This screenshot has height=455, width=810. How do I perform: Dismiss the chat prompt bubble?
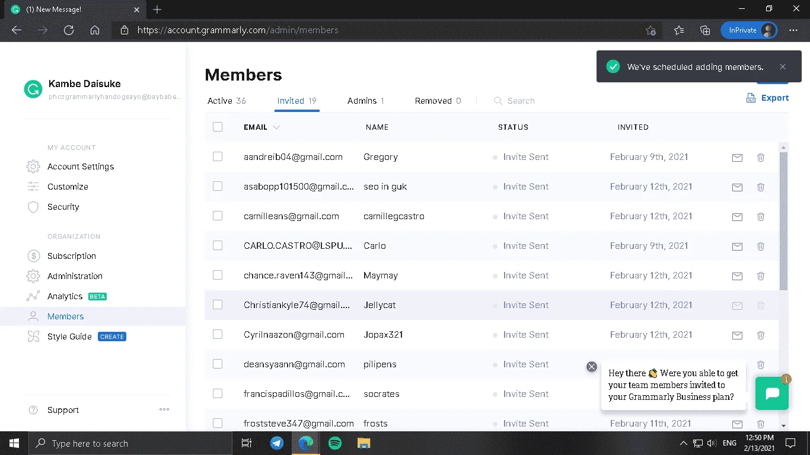[x=591, y=367]
